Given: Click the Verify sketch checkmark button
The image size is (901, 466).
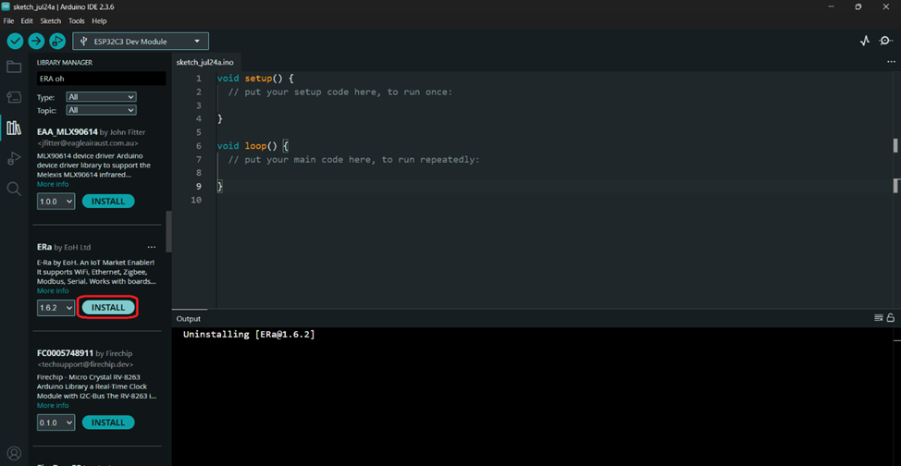Looking at the screenshot, I should click(x=15, y=41).
